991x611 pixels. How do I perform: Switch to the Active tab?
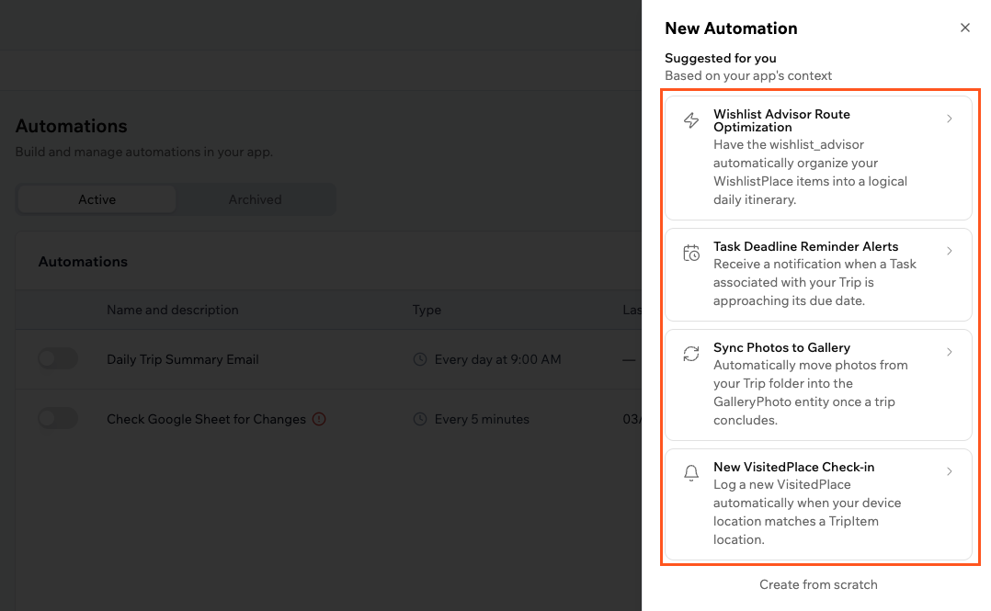(97, 199)
